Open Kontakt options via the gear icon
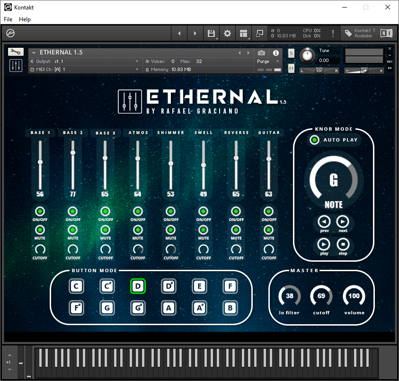The width and height of the screenshot is (399, 381). (x=227, y=33)
